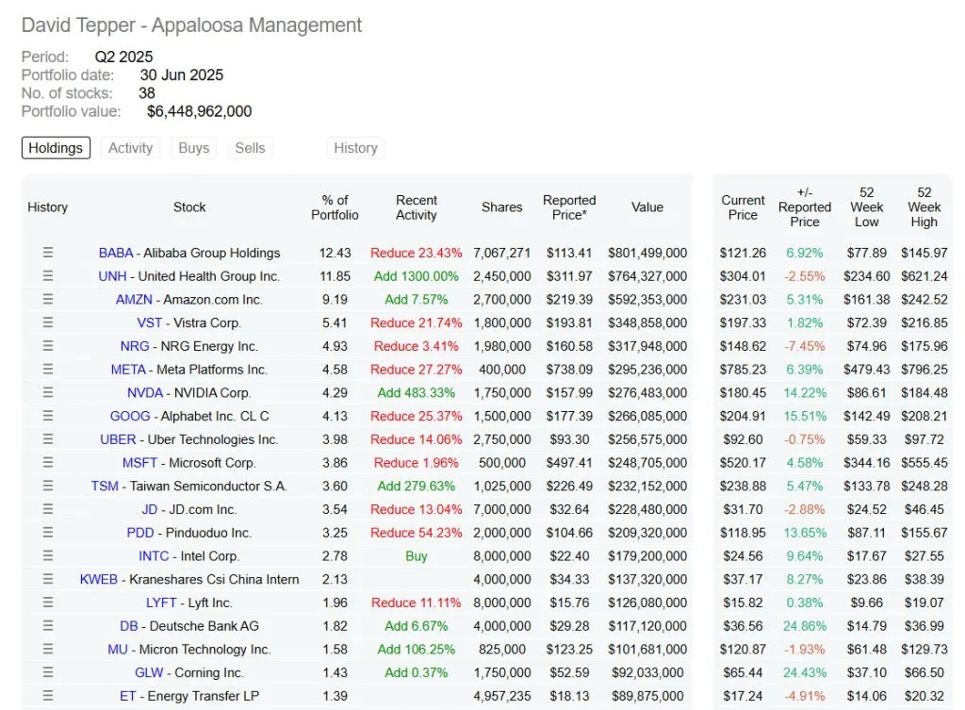Open the BABA ticker link
The image size is (965, 710).
tap(116, 253)
